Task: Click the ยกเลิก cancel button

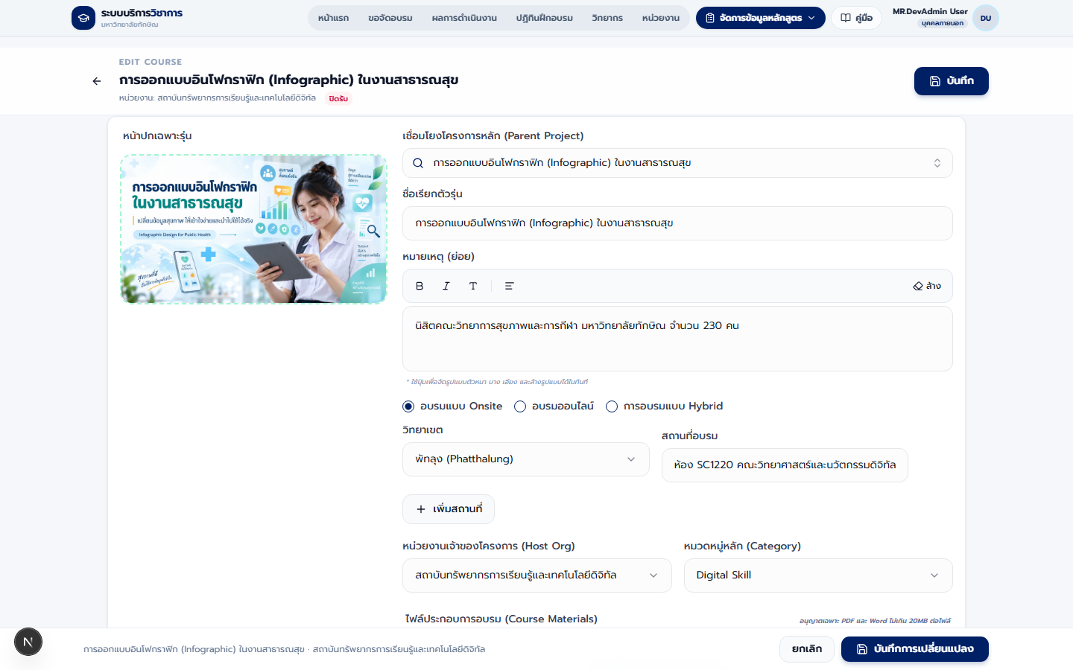Action: tap(807, 649)
